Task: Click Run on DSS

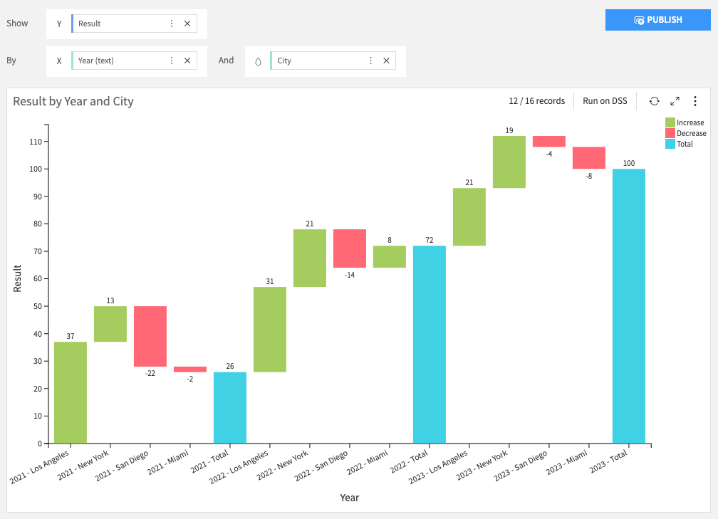Action: [x=605, y=101]
